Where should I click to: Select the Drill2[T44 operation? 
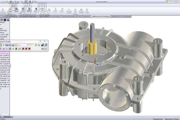[x=5, y=60]
